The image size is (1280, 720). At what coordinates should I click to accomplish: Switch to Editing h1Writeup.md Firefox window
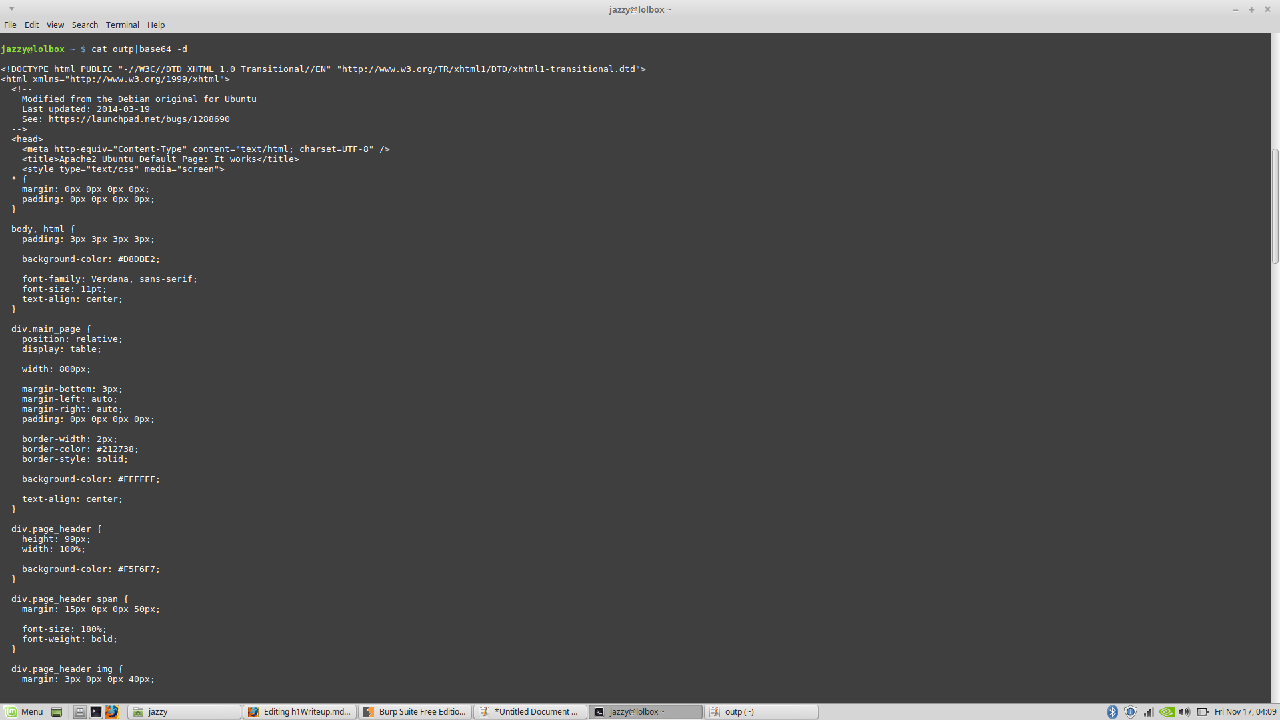click(300, 712)
